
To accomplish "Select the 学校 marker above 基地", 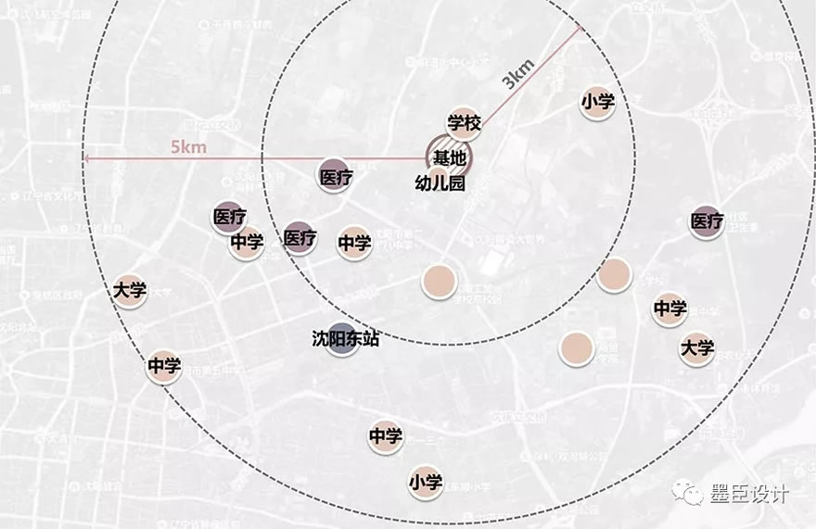I will (464, 123).
